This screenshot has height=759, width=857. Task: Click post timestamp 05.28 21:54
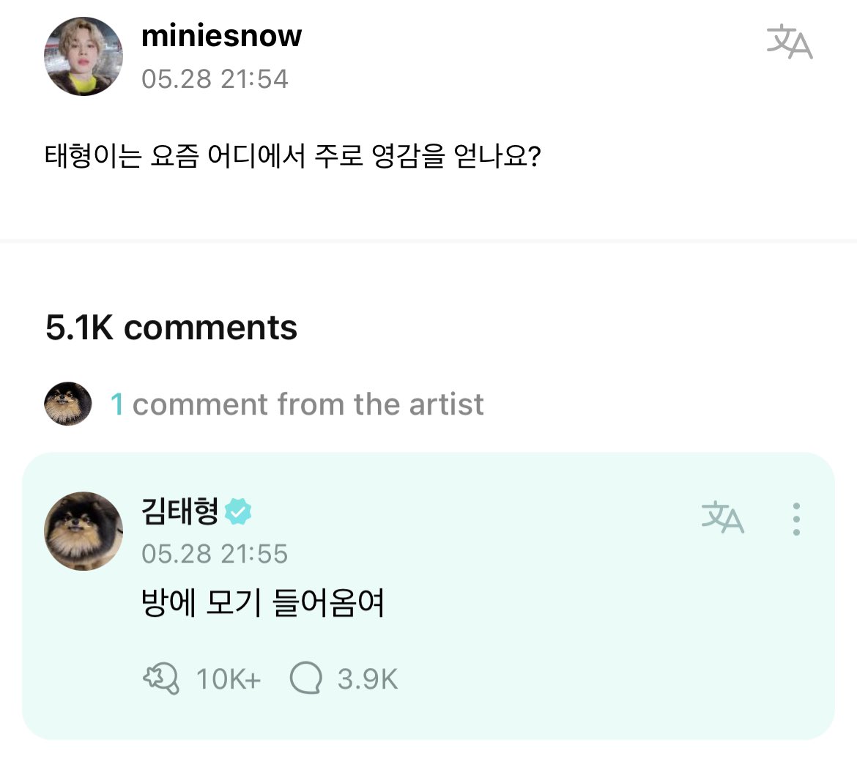(x=215, y=78)
